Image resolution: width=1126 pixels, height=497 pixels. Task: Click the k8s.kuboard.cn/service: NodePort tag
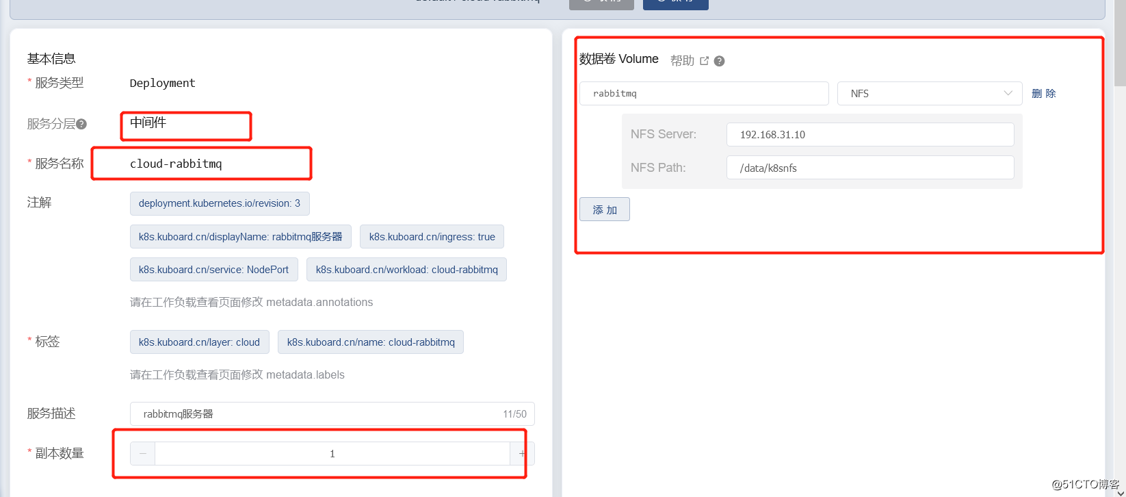[x=214, y=270]
